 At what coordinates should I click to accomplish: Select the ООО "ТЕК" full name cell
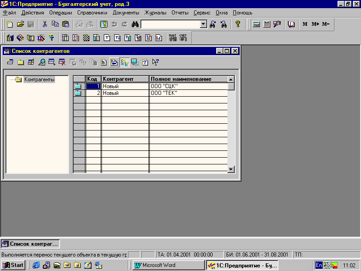tap(189, 93)
